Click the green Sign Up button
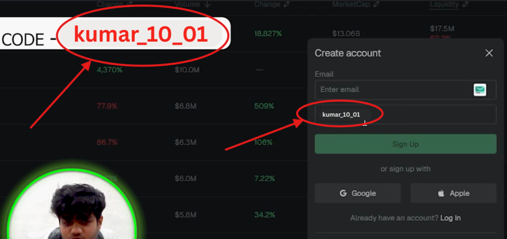The image size is (507, 239). (406, 144)
